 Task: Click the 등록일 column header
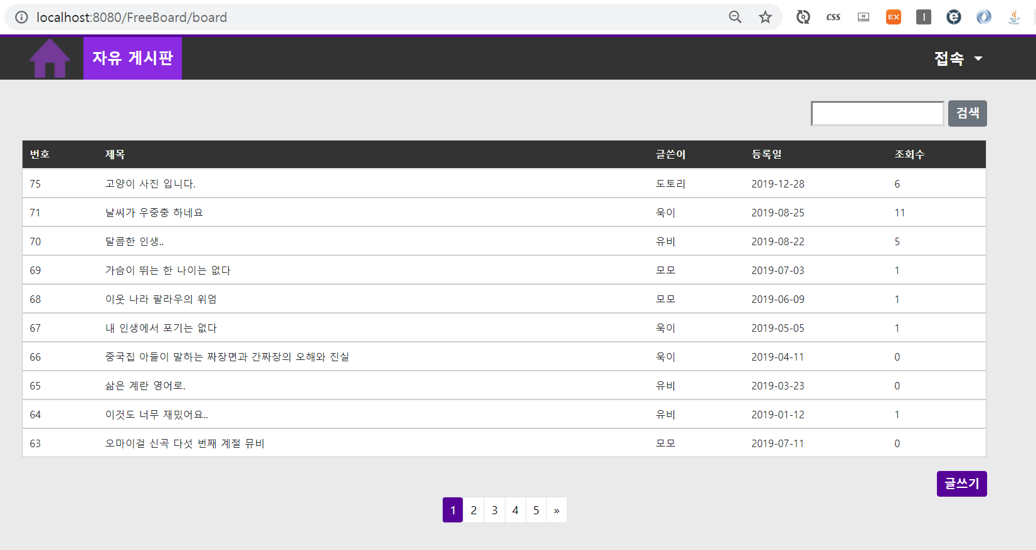pos(766,154)
